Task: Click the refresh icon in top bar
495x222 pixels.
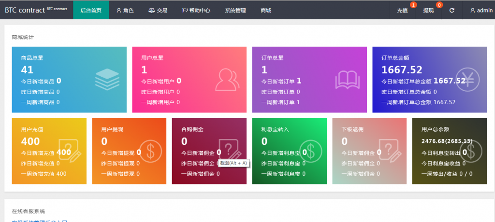Action: 451,10
